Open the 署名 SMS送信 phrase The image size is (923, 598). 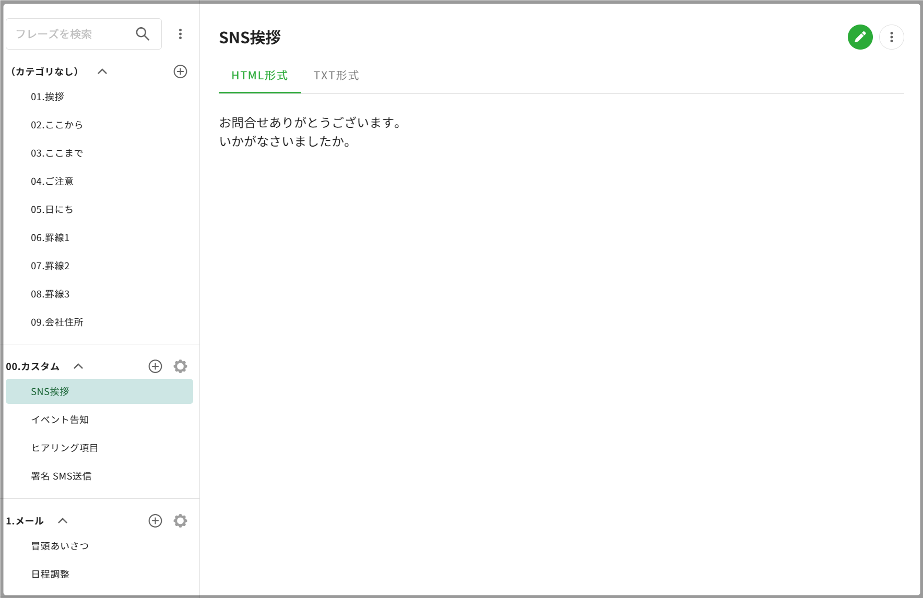pyautogui.click(x=61, y=476)
